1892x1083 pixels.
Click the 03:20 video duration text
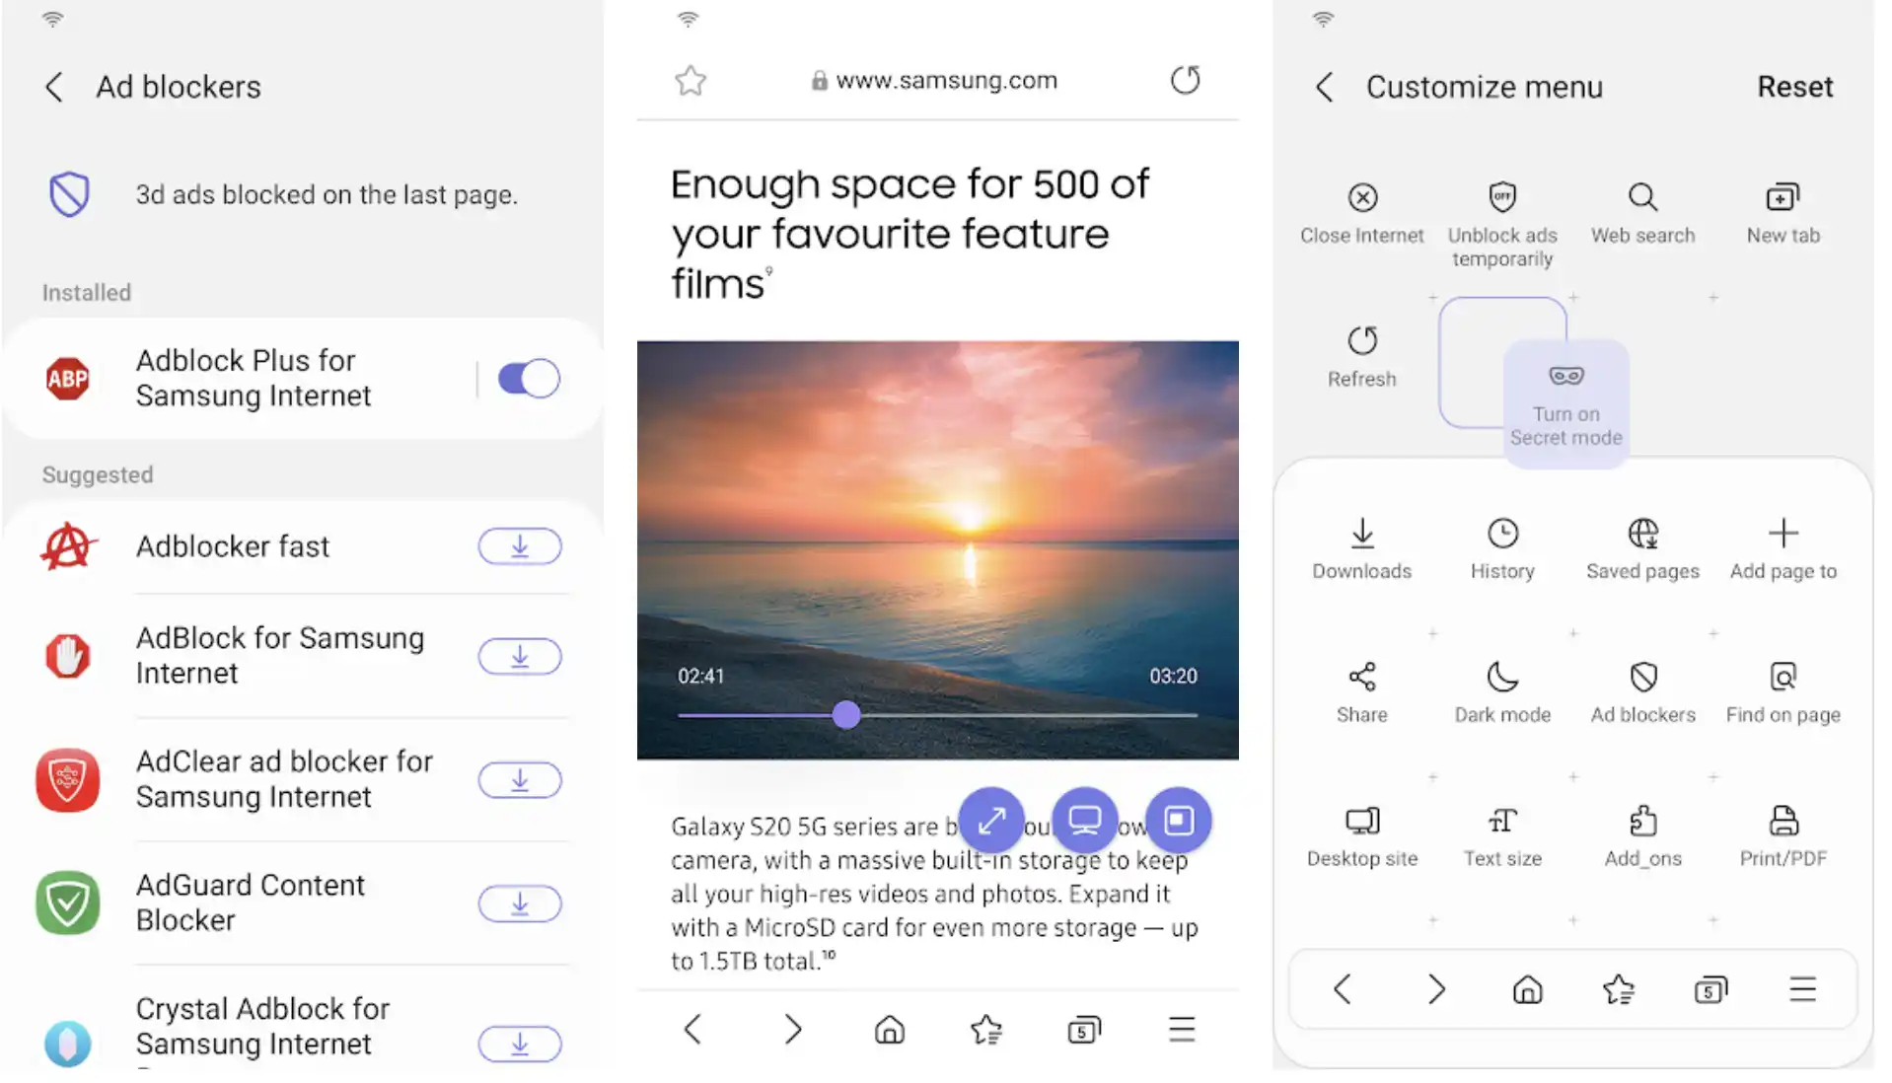click(x=1173, y=676)
